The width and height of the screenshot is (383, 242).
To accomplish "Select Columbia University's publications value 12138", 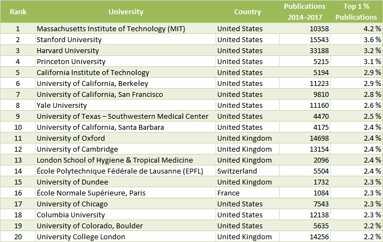I will coord(305,215).
